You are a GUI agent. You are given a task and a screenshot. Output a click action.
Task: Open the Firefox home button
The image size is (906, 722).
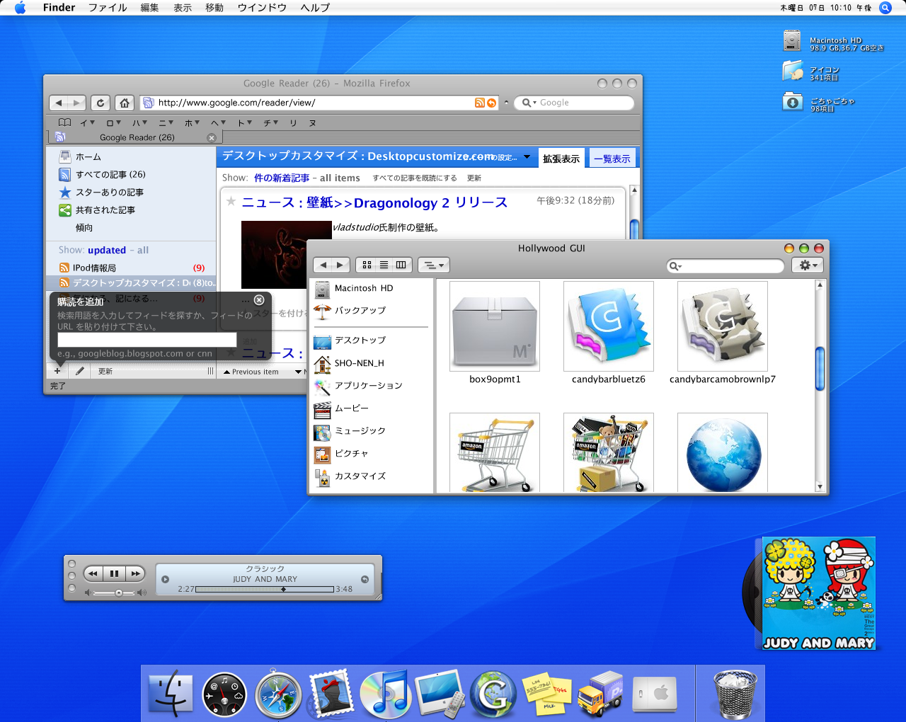[x=125, y=103]
